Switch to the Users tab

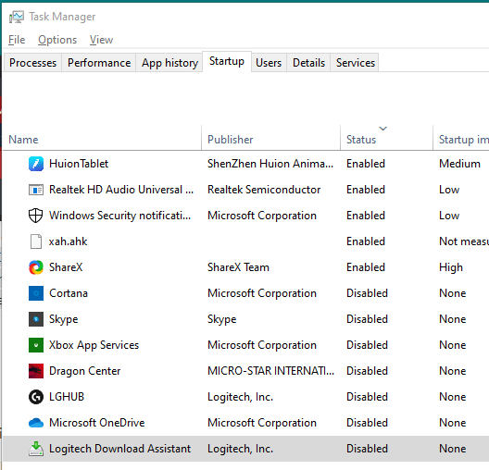269,63
